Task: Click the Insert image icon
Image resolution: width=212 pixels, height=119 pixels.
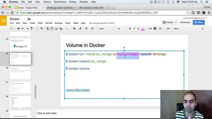Action: coord(56,29)
